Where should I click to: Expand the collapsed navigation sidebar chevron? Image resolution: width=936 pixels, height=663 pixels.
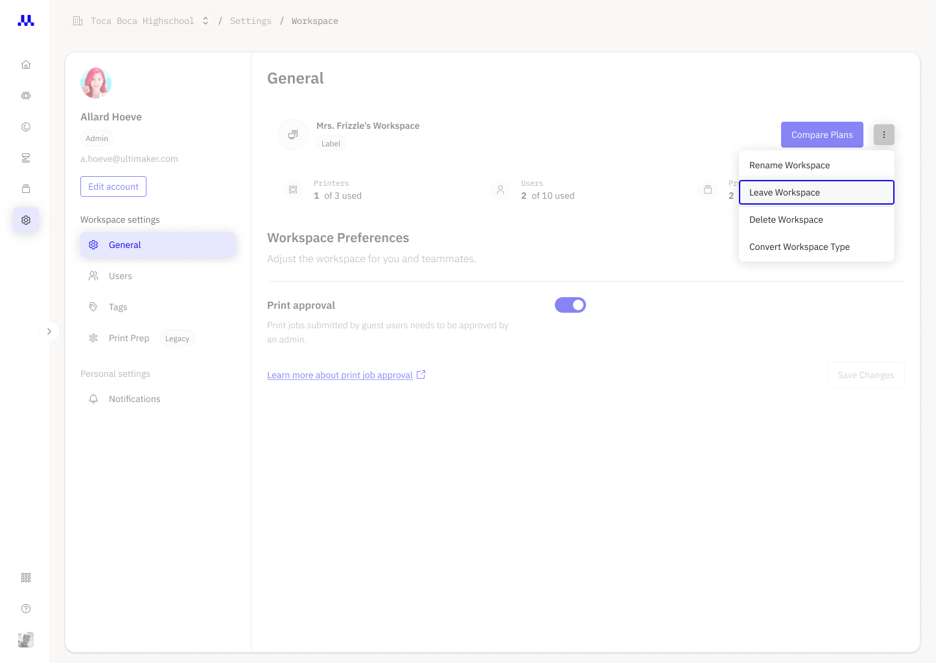(x=49, y=331)
